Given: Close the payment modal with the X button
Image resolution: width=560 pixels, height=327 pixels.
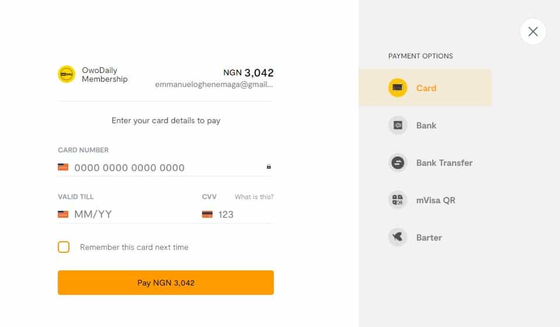Looking at the screenshot, I should [x=533, y=32].
